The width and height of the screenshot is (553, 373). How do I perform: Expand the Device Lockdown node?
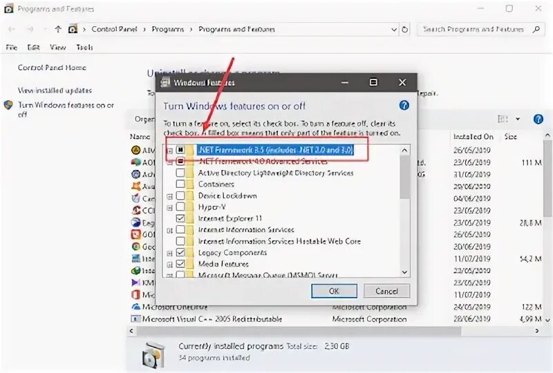169,196
